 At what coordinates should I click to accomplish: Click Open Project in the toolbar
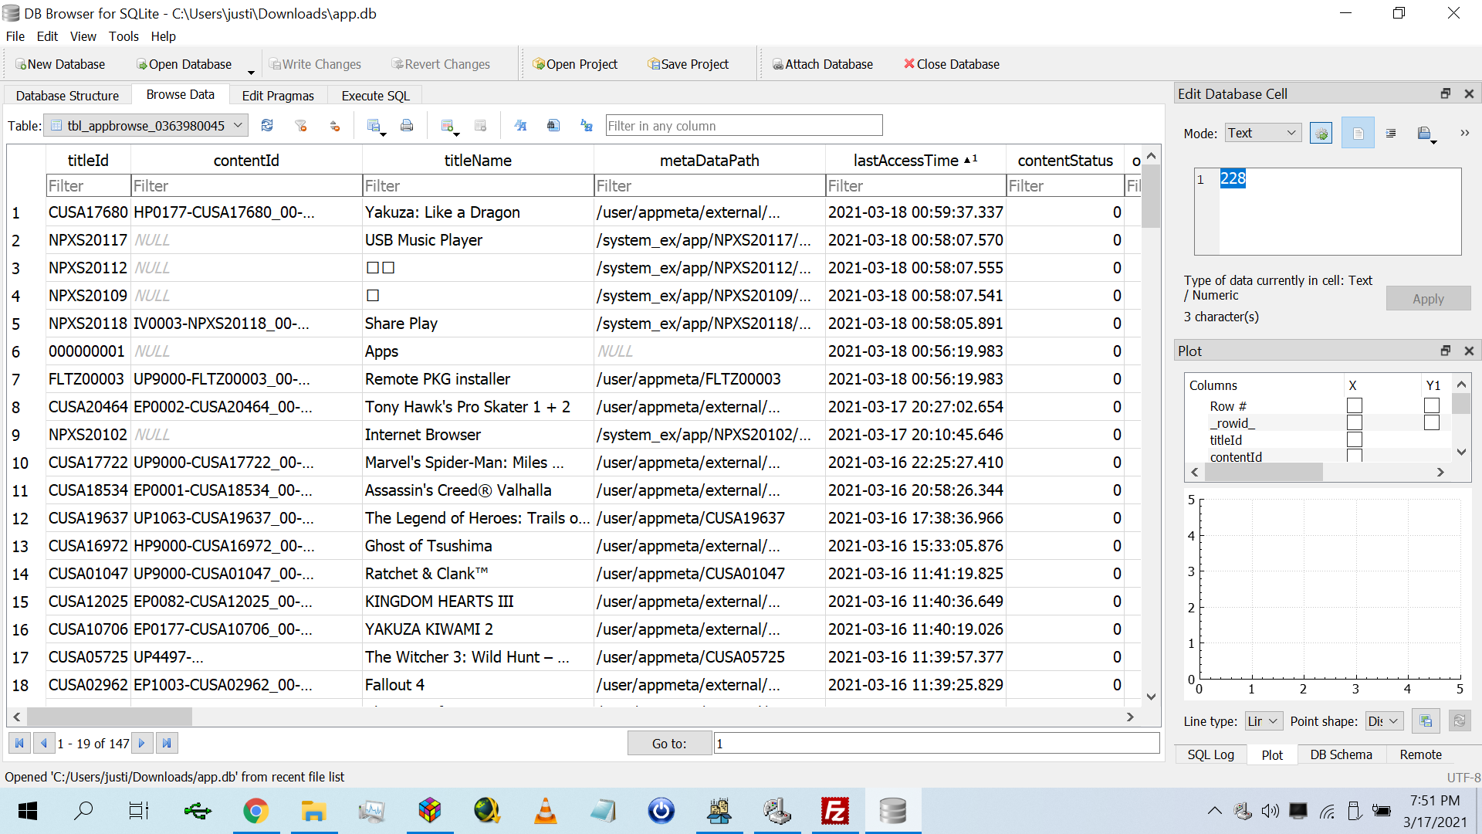[x=575, y=64]
